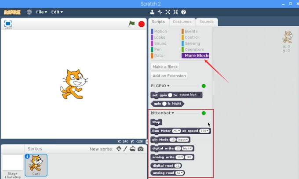Screen dimensions: 299x179
Task: Select the Events block category
Action: coord(190,32)
